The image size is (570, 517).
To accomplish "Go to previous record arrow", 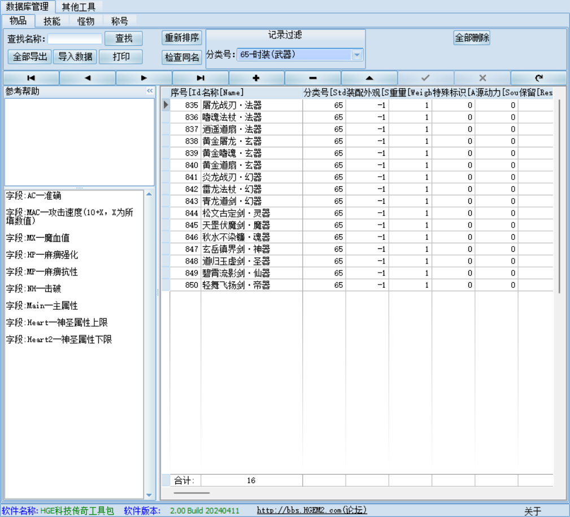I will (x=88, y=78).
